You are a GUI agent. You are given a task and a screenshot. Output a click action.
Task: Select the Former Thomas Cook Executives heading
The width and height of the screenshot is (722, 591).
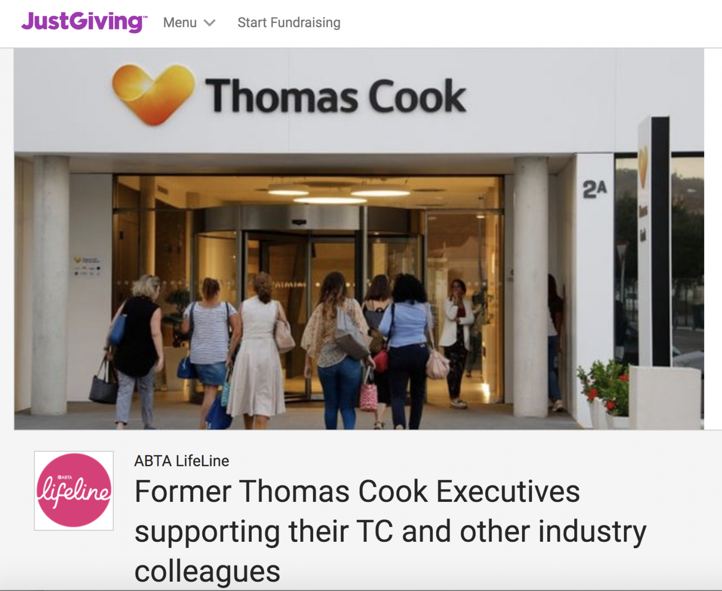point(390,531)
